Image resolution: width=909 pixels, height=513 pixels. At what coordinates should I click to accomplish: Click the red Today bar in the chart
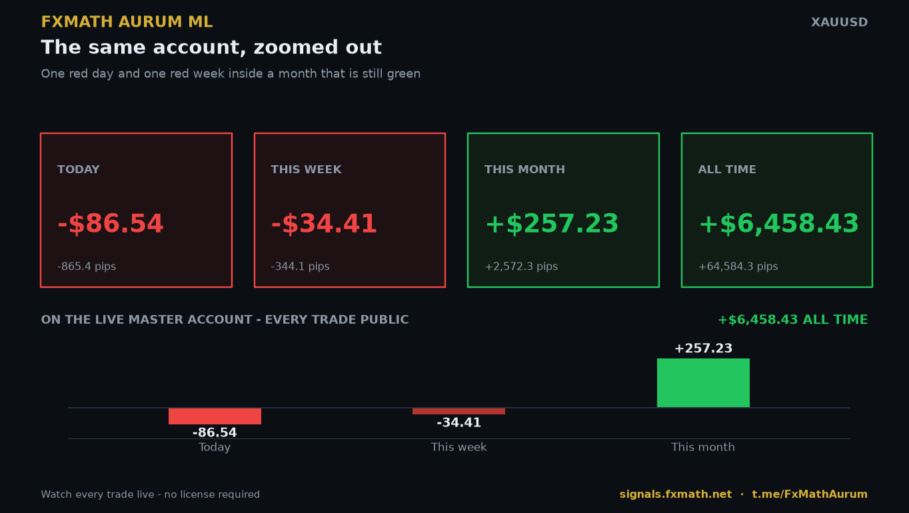tap(215, 416)
